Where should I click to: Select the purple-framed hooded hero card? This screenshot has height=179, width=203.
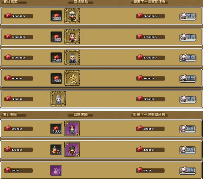click(x=72, y=128)
